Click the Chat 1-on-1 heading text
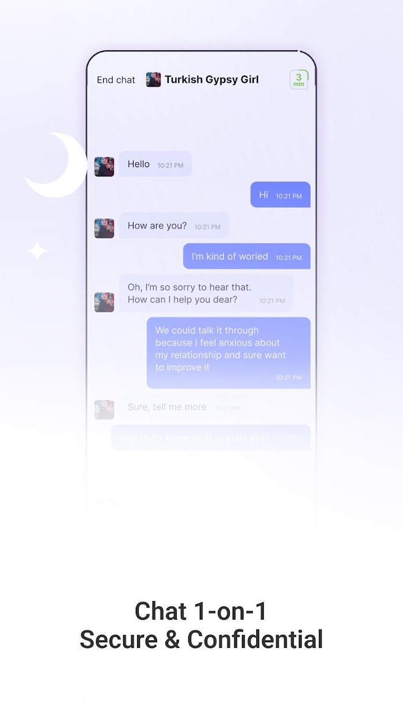This screenshot has width=403, height=717. [201, 611]
